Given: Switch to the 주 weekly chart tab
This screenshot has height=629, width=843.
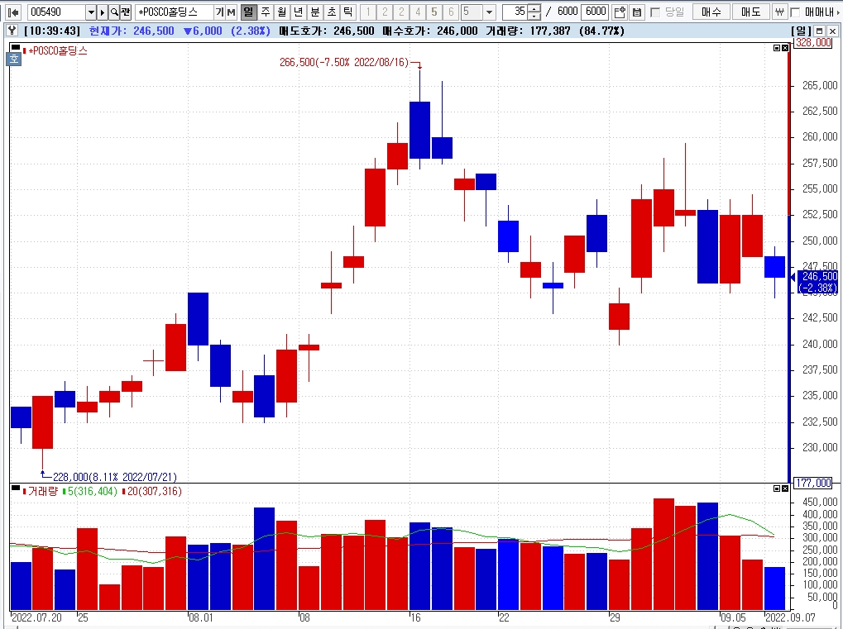Looking at the screenshot, I should [265, 12].
